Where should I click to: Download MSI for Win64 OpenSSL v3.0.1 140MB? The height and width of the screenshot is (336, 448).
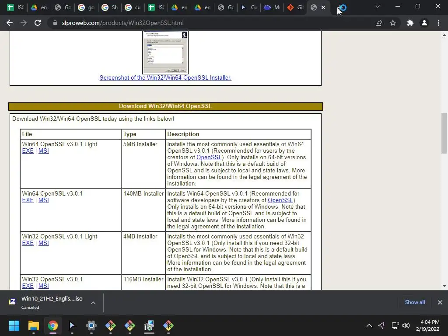pyautogui.click(x=43, y=200)
